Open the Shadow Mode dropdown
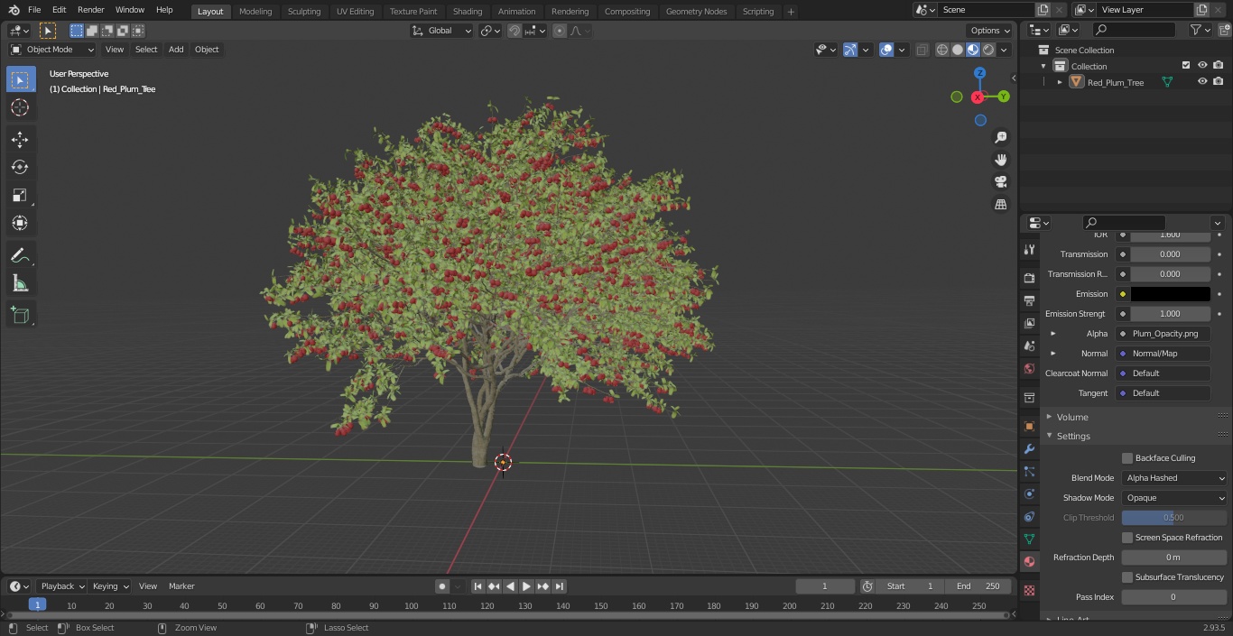 pos(1174,498)
